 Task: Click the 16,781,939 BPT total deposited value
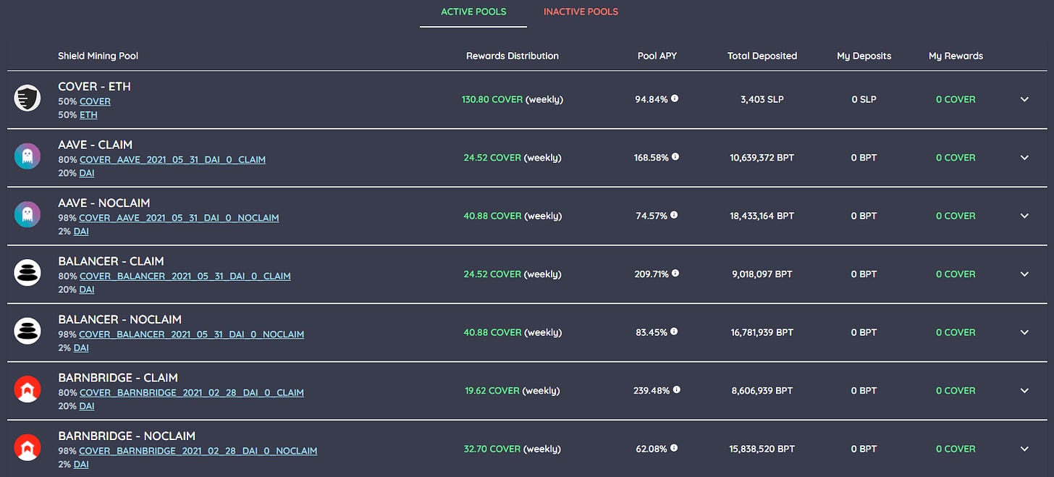pyautogui.click(x=762, y=332)
